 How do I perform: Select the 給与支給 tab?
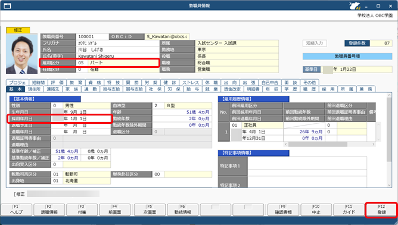[111, 89]
